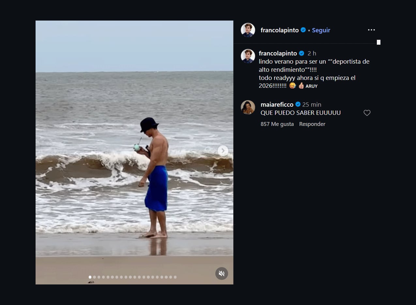Switch to the header username francolapinto

pyautogui.click(x=280, y=30)
